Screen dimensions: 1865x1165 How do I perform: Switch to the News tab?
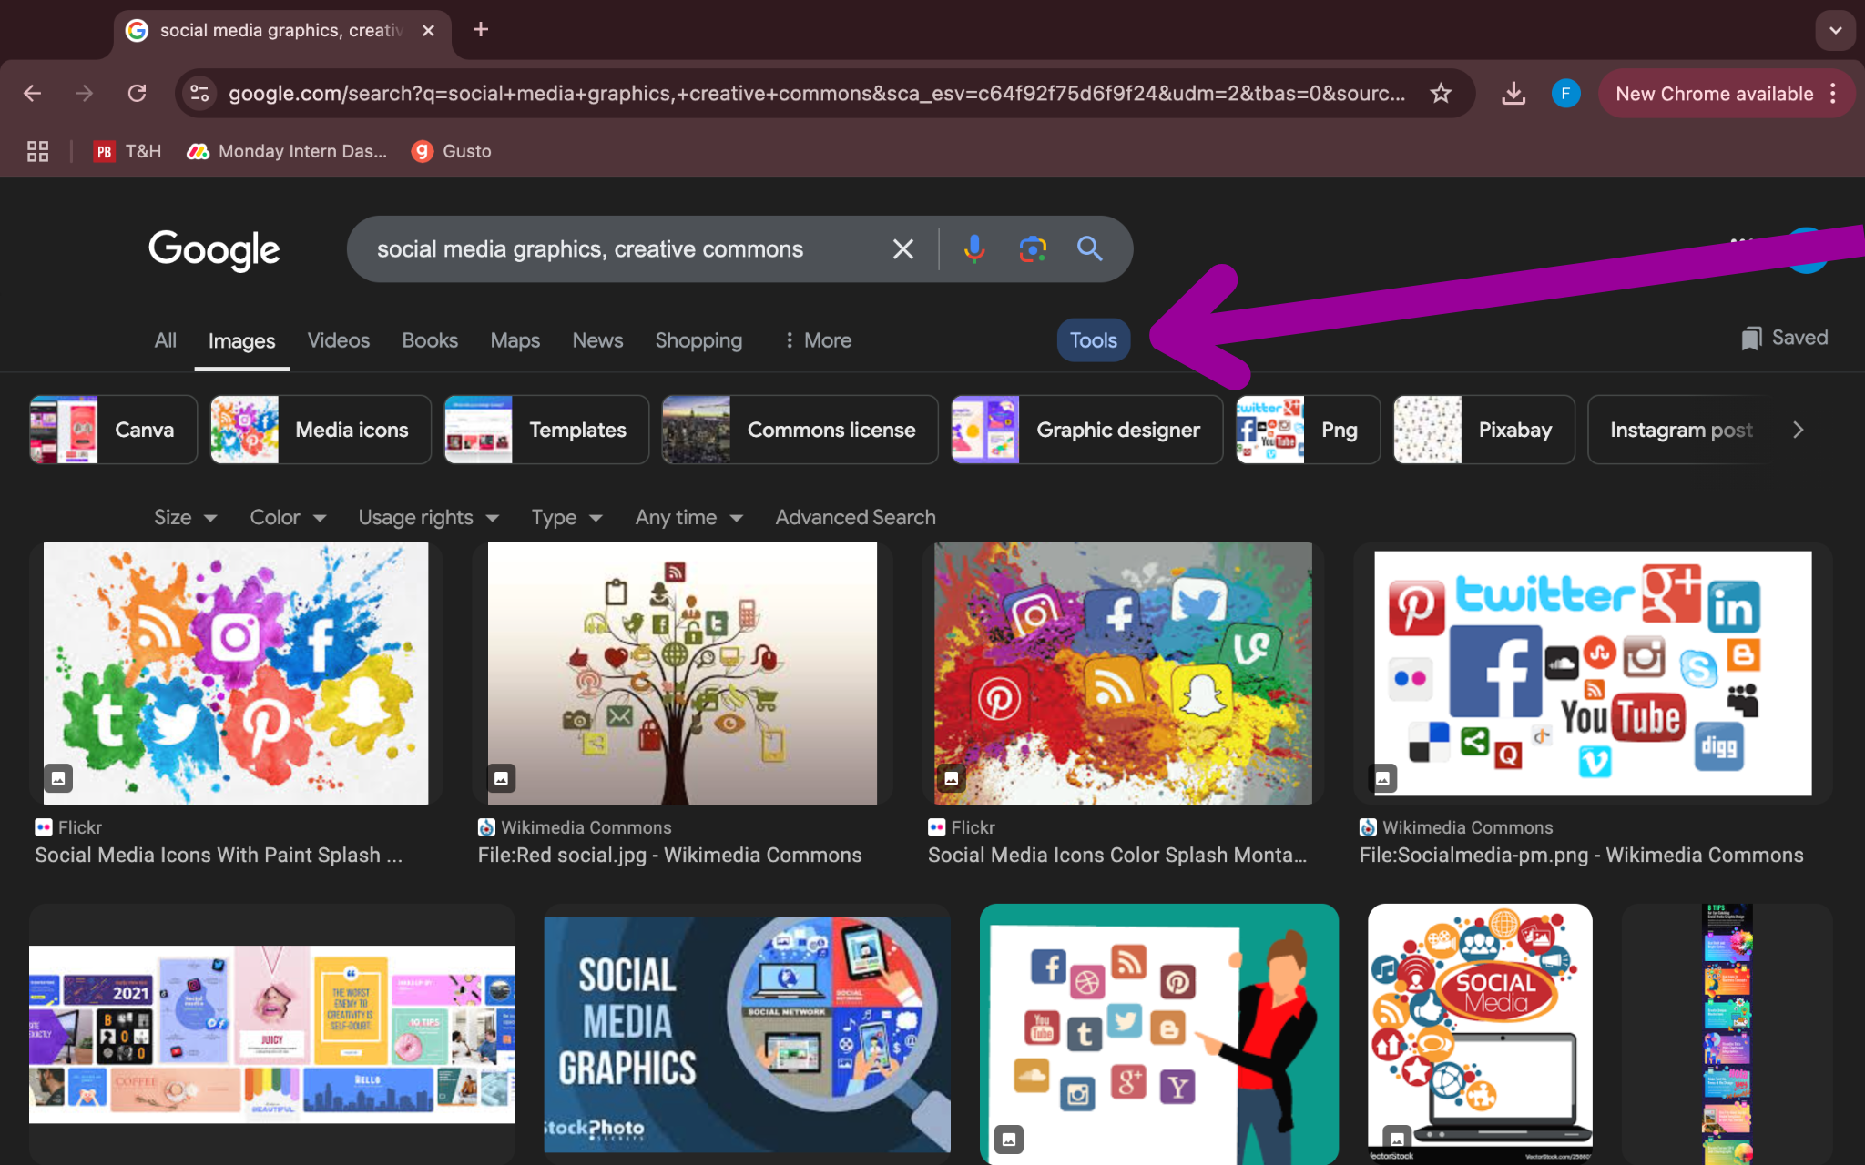tap(597, 340)
